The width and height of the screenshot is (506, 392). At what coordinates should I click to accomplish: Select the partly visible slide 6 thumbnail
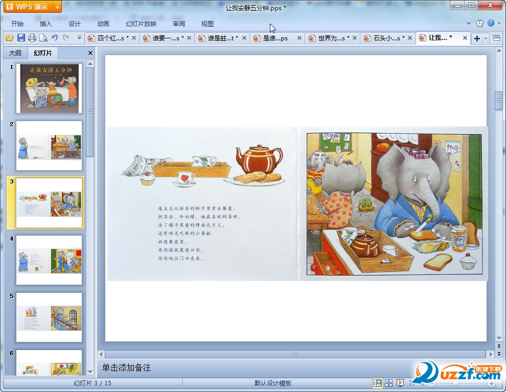point(49,363)
